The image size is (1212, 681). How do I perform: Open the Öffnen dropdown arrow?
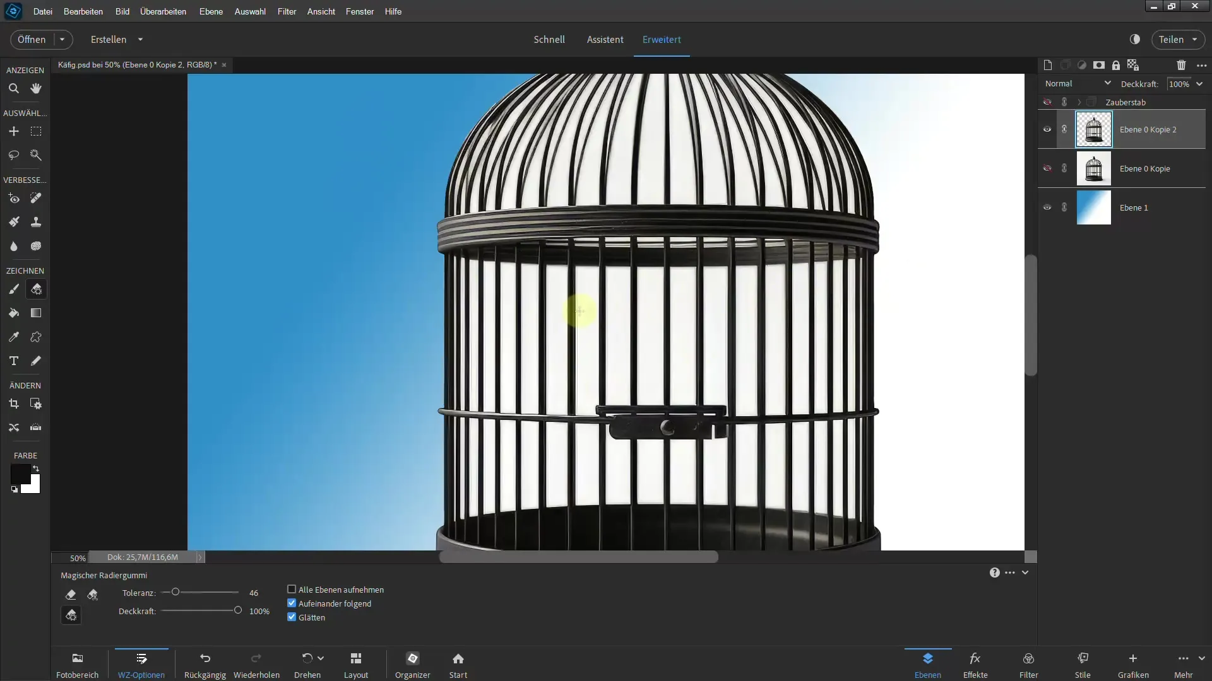pyautogui.click(x=62, y=39)
